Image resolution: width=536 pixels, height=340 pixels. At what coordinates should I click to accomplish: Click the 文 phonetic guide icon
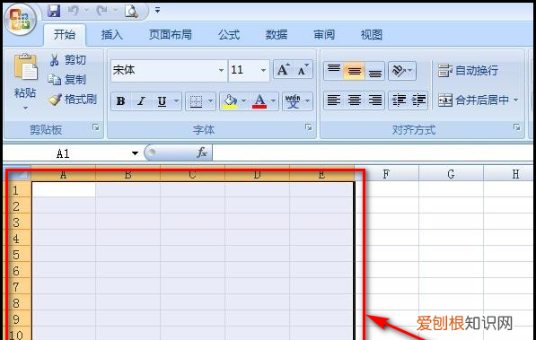coord(293,101)
